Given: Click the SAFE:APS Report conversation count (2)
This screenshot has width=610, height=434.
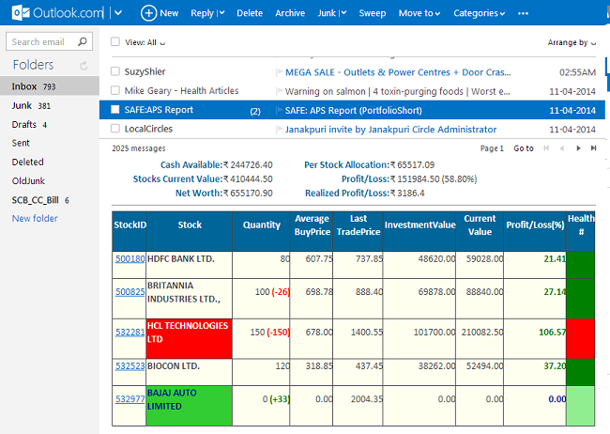Looking at the screenshot, I should pyautogui.click(x=255, y=112).
